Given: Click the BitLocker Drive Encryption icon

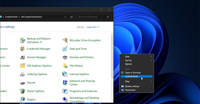Looking at the screenshot, I should pyautogui.click(x=65, y=40).
